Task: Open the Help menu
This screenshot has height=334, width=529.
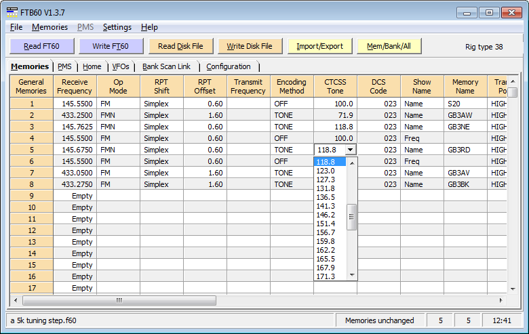Action: (149, 27)
